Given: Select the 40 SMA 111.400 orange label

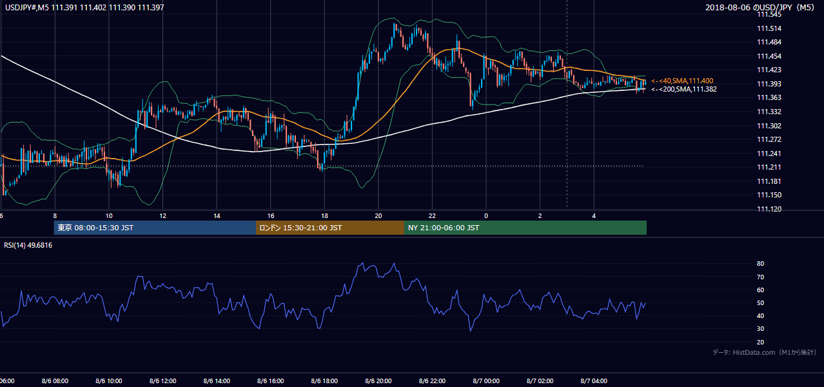Looking at the screenshot, I should [x=682, y=81].
